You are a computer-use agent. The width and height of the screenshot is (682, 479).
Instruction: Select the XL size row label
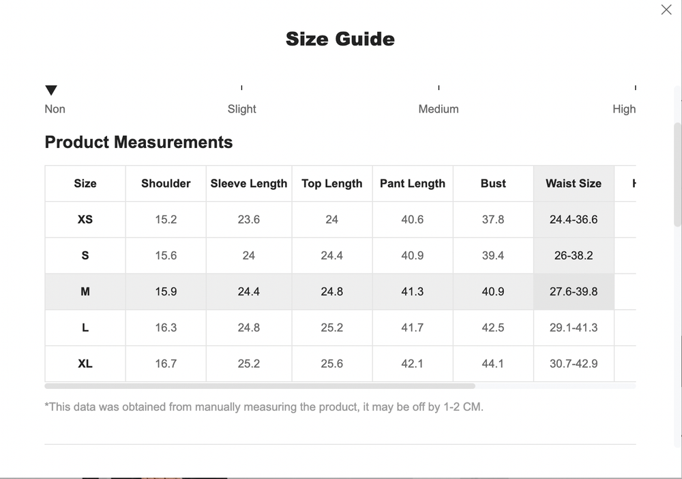point(85,364)
